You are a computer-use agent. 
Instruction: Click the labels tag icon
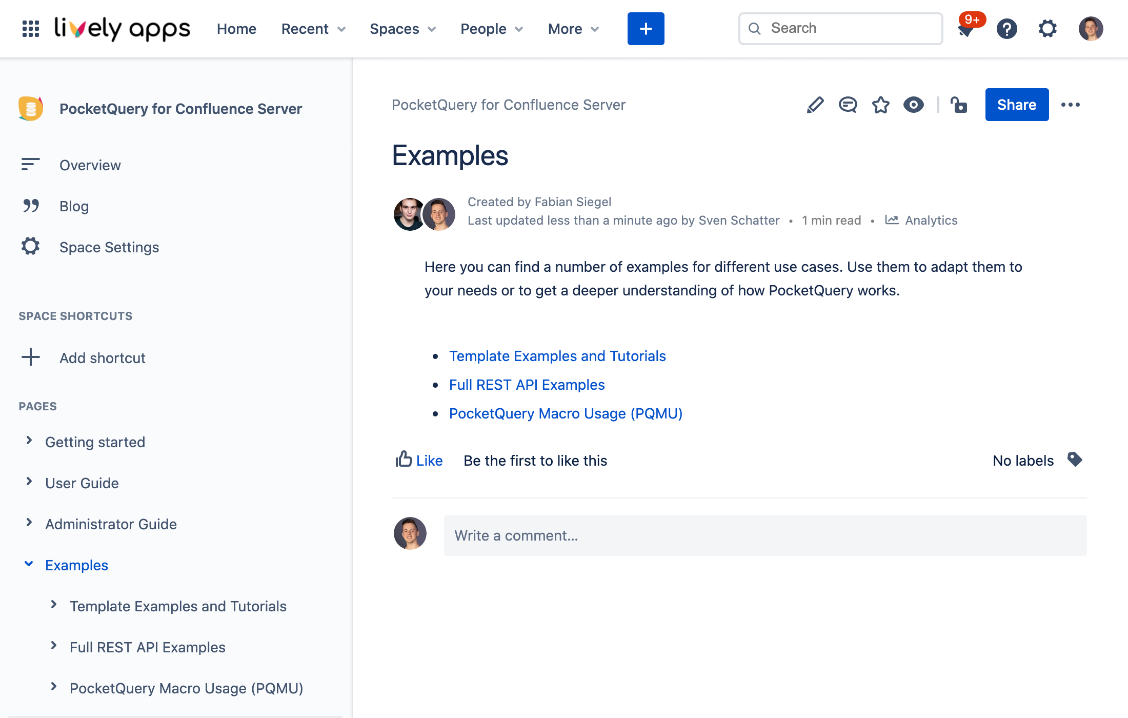pos(1075,460)
